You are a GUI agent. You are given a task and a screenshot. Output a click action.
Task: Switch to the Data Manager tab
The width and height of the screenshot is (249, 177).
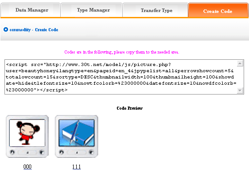pos(30,10)
